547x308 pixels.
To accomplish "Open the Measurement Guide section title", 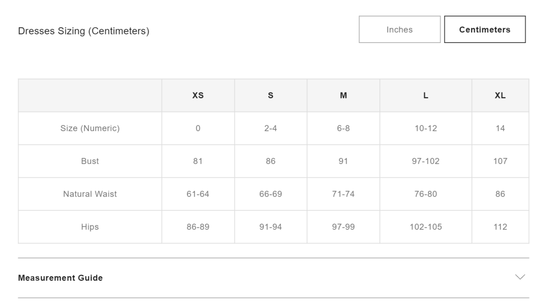I will (x=60, y=278).
